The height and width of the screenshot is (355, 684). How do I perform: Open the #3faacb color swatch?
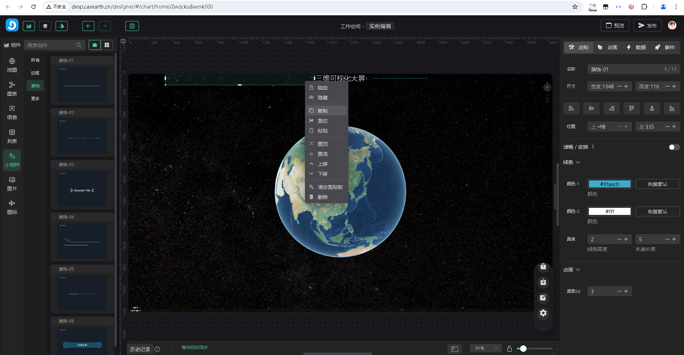(x=610, y=184)
